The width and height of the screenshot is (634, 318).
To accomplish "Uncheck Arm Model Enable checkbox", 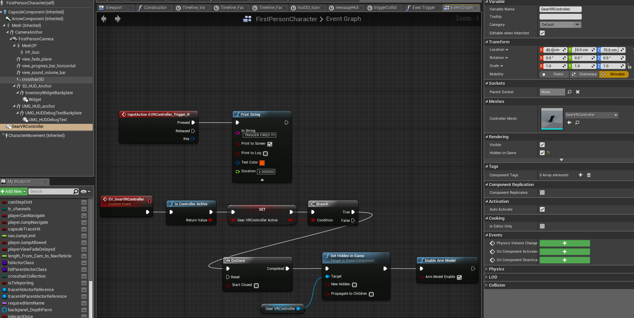I will coord(459,277).
